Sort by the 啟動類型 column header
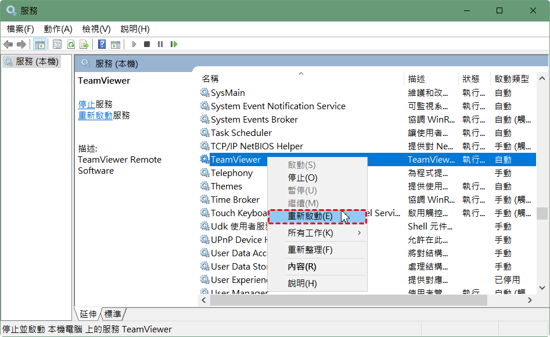Screen dimensions: 550x337 point(513,78)
